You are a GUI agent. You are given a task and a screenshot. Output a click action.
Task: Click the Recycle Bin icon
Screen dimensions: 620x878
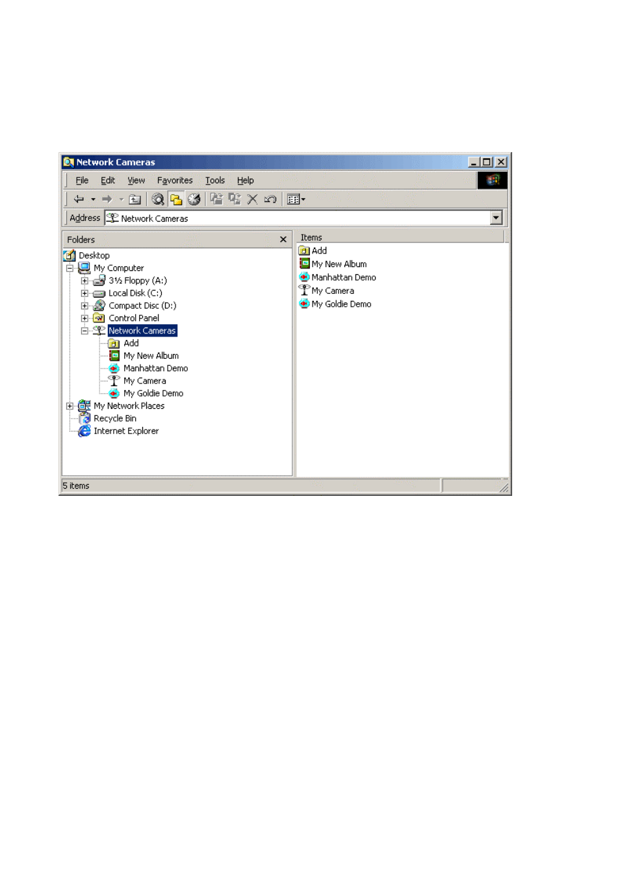[x=84, y=419]
